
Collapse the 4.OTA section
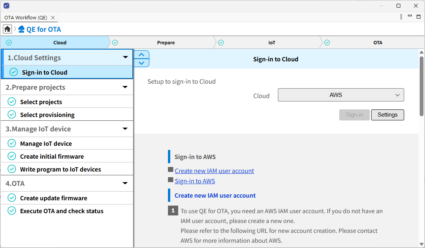tap(125, 183)
